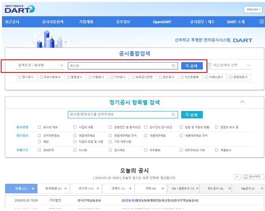This screenshot has height=211, width=265.
Task: Select the My공시 tab
Action: coord(248,188)
